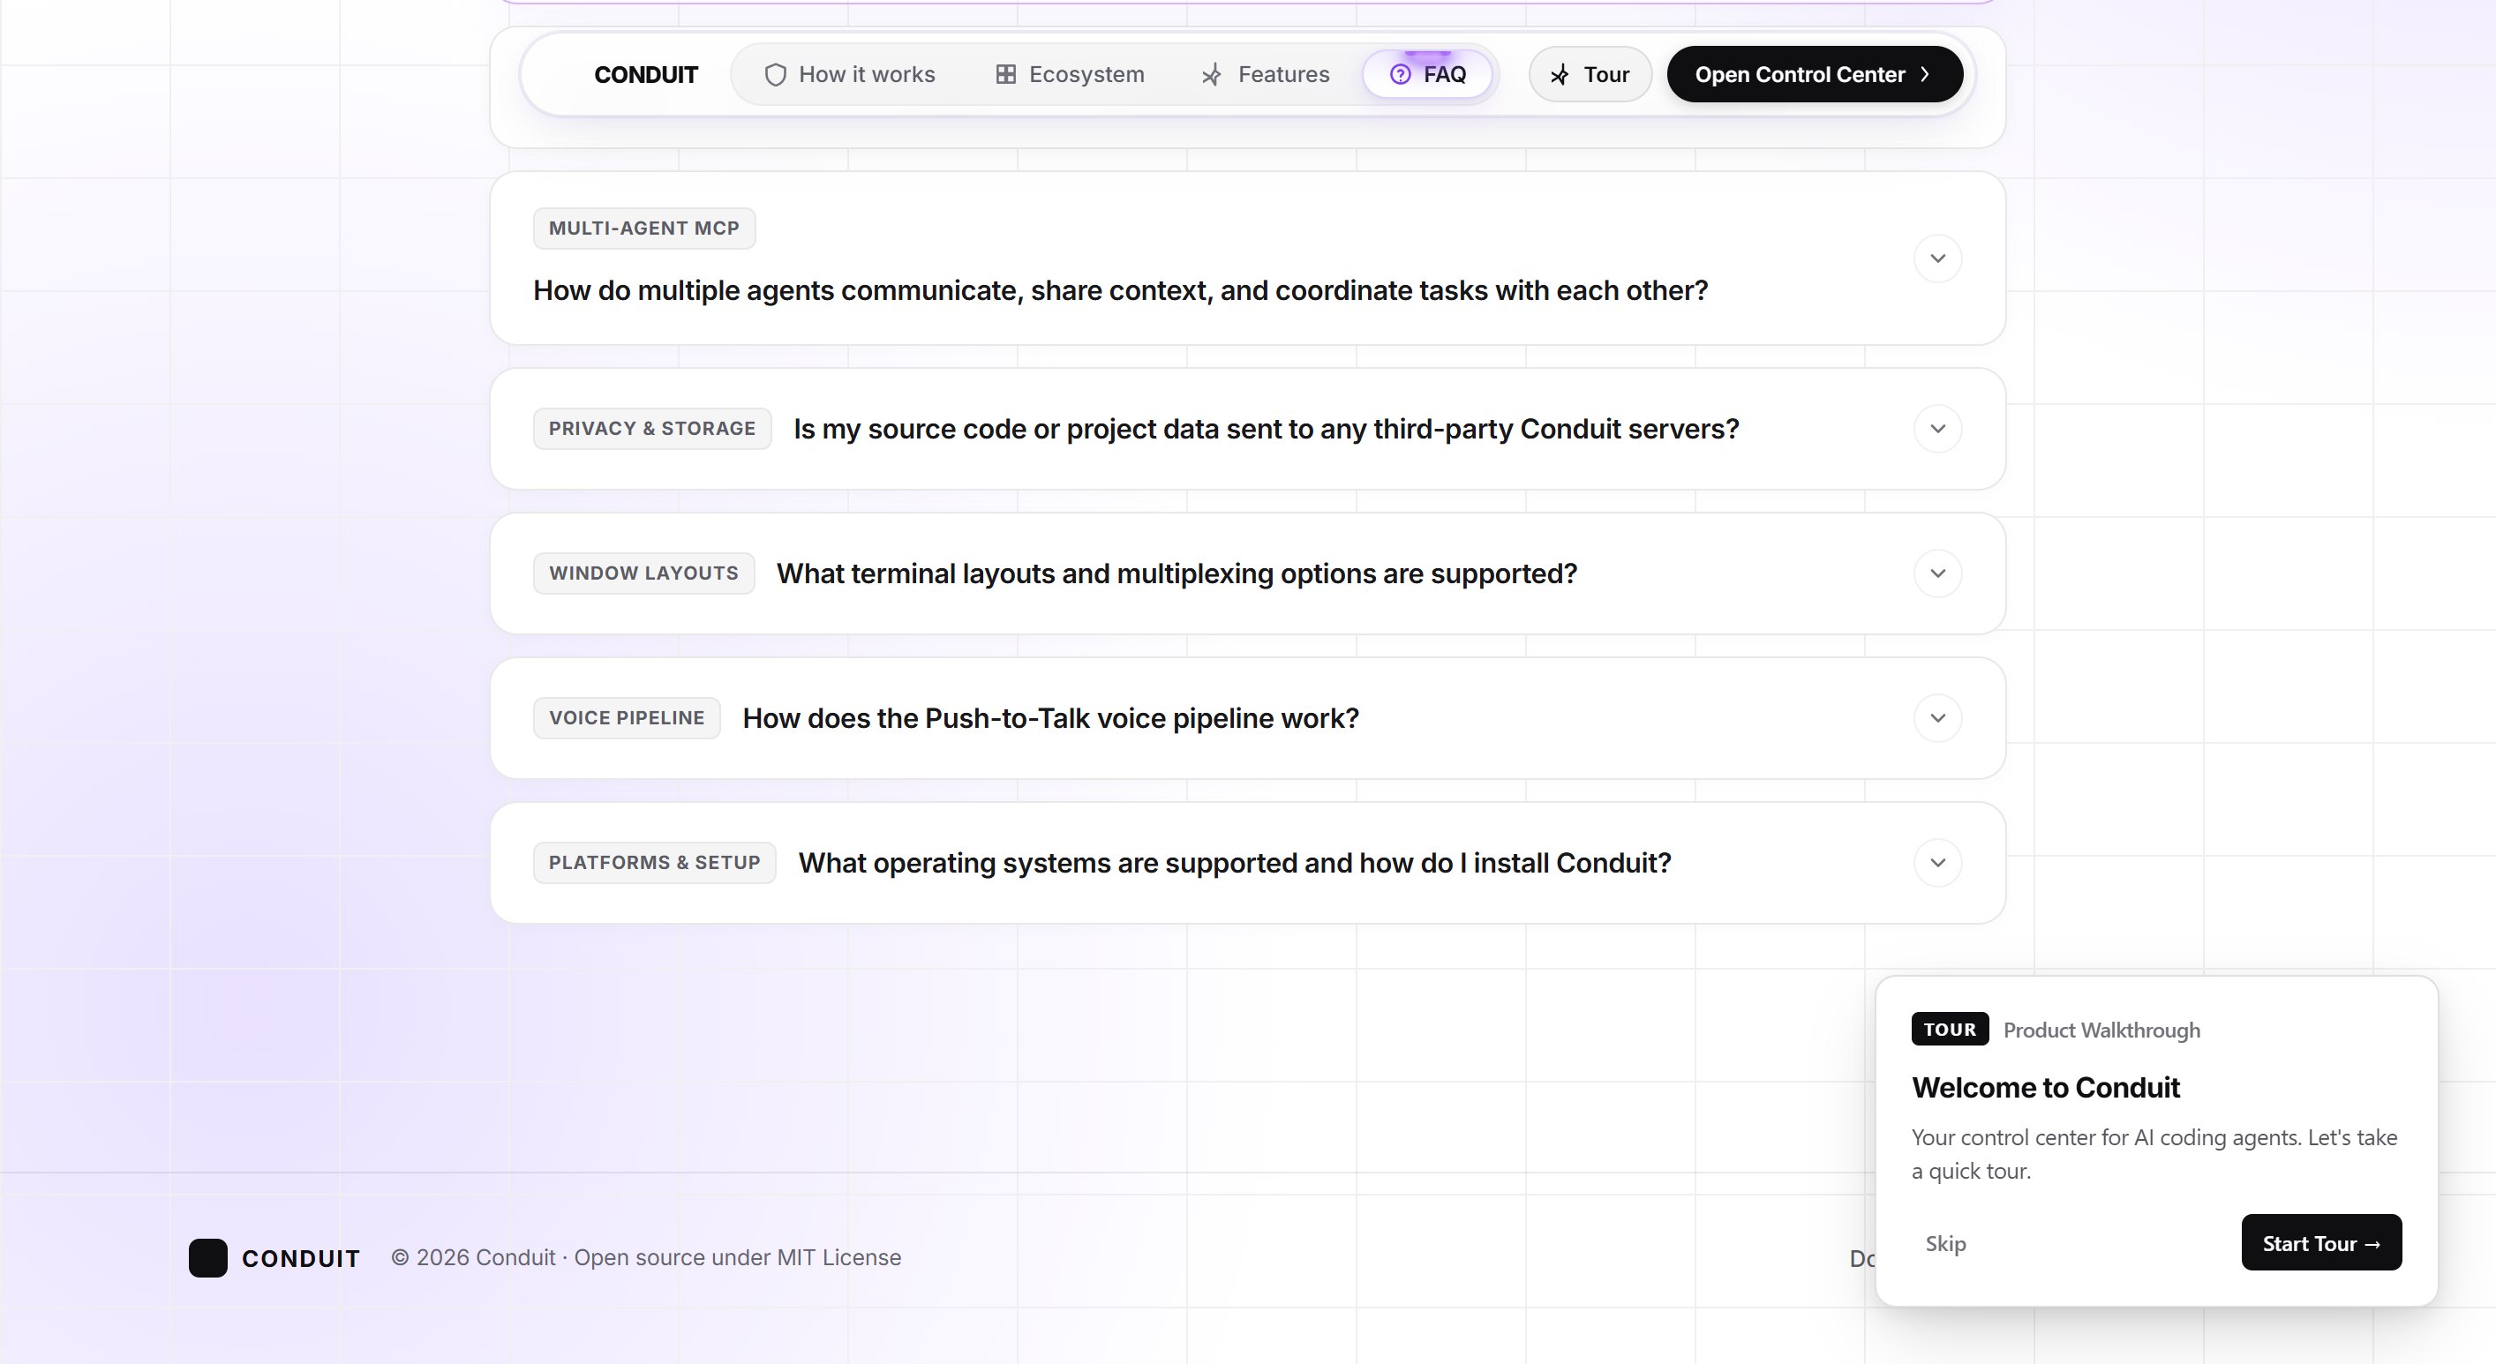This screenshot has width=2496, height=1364.
Task: Open Control Center via black button
Action: pyautogui.click(x=1815, y=75)
